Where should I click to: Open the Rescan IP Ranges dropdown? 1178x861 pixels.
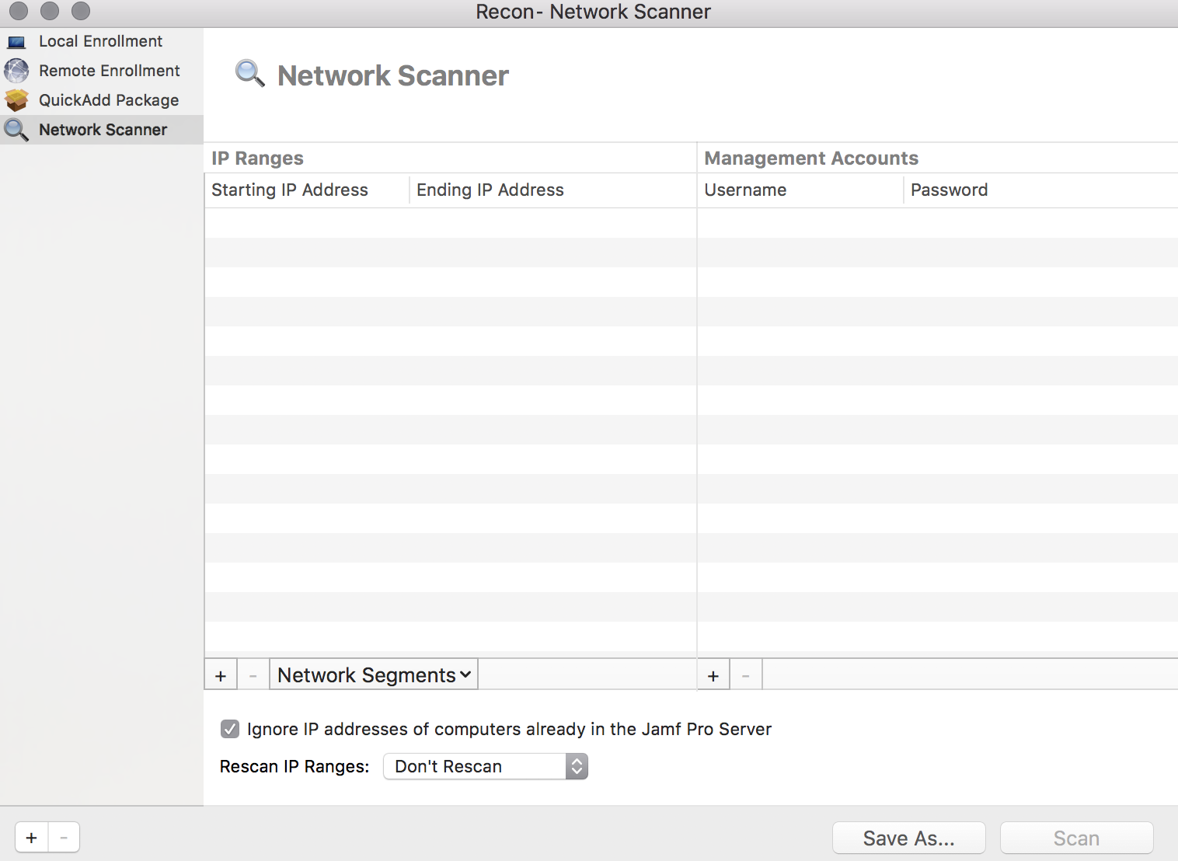pyautogui.click(x=486, y=766)
